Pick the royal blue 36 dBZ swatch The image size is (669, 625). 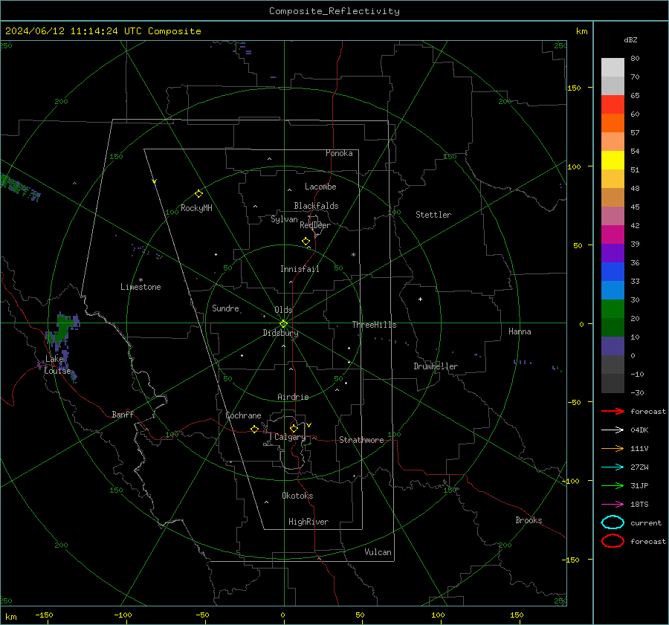(613, 271)
